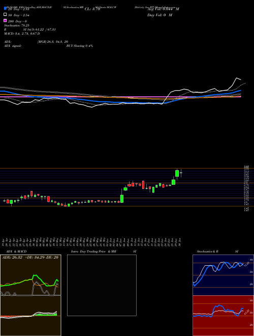Click the 'Avg Vol: 0.044 M' value
The image size is (254, 336).
click(163, 9)
